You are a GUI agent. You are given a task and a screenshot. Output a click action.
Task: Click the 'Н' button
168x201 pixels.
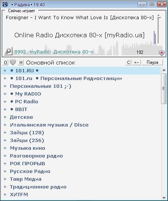(21, 63)
